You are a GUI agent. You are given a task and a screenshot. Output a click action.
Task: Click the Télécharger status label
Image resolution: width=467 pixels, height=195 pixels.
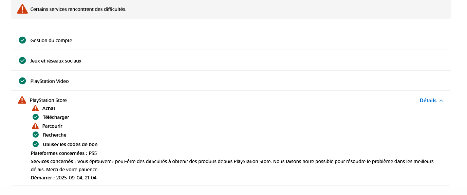pyautogui.click(x=56, y=117)
